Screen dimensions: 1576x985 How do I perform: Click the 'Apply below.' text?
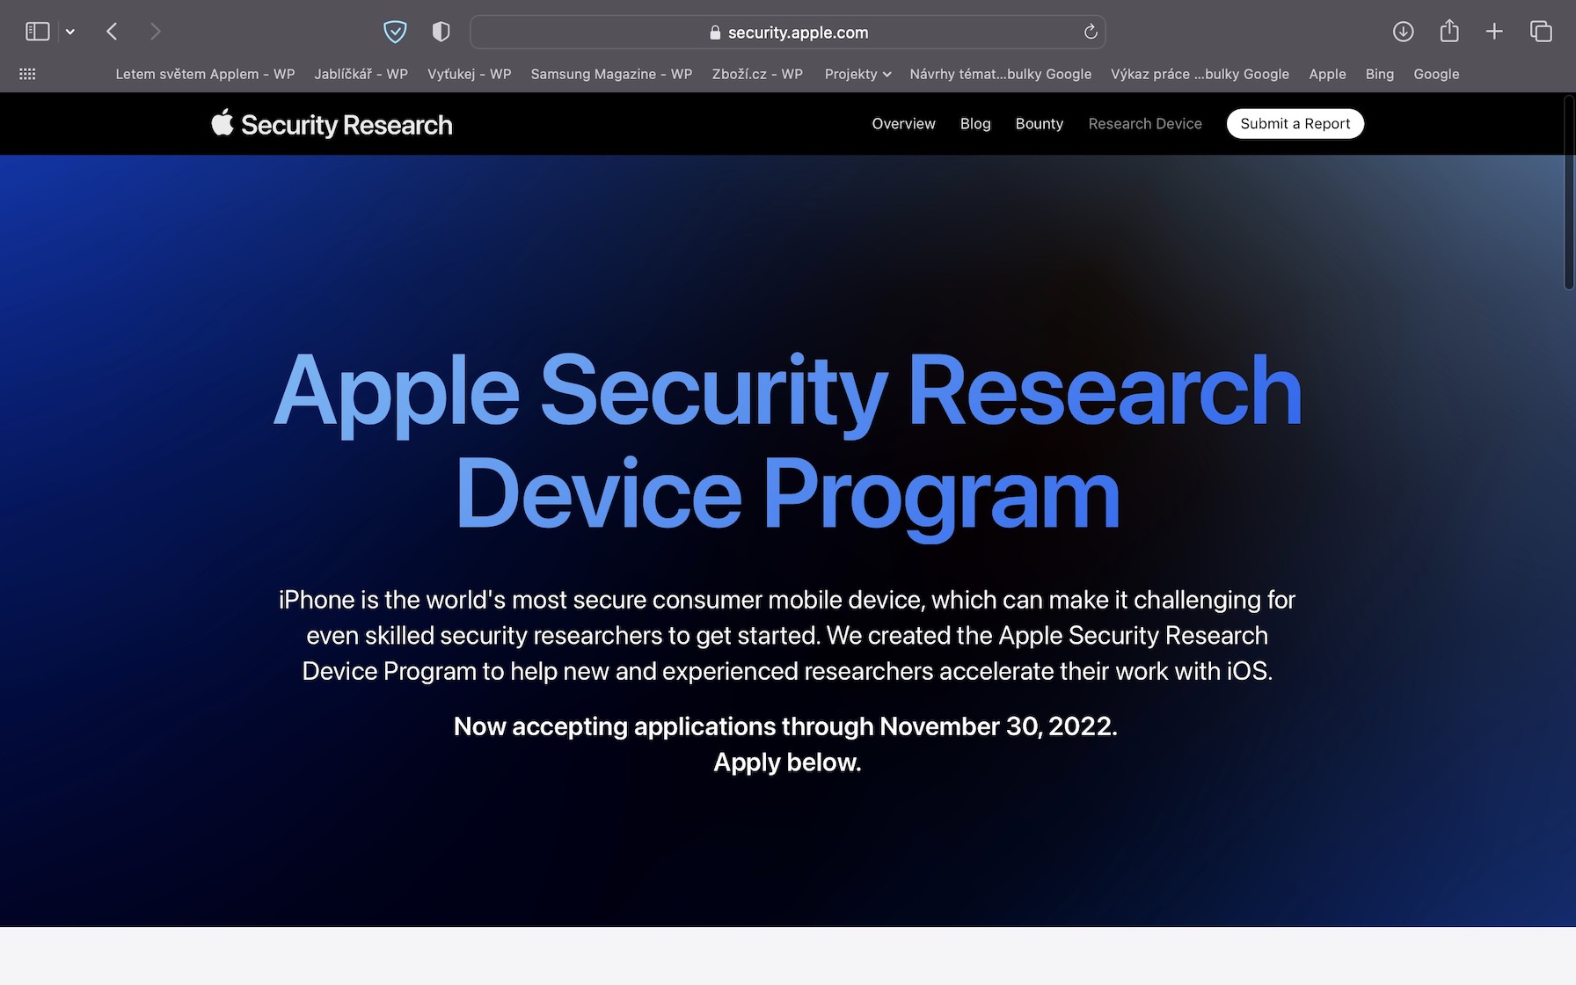coord(787,762)
